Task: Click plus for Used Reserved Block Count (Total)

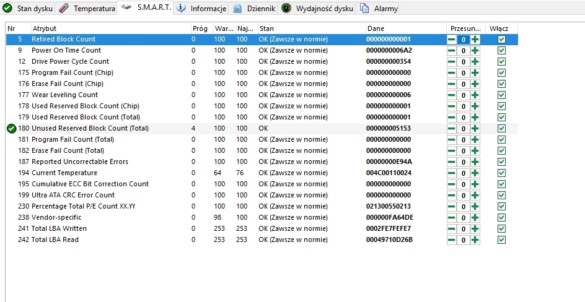Action: pos(475,118)
